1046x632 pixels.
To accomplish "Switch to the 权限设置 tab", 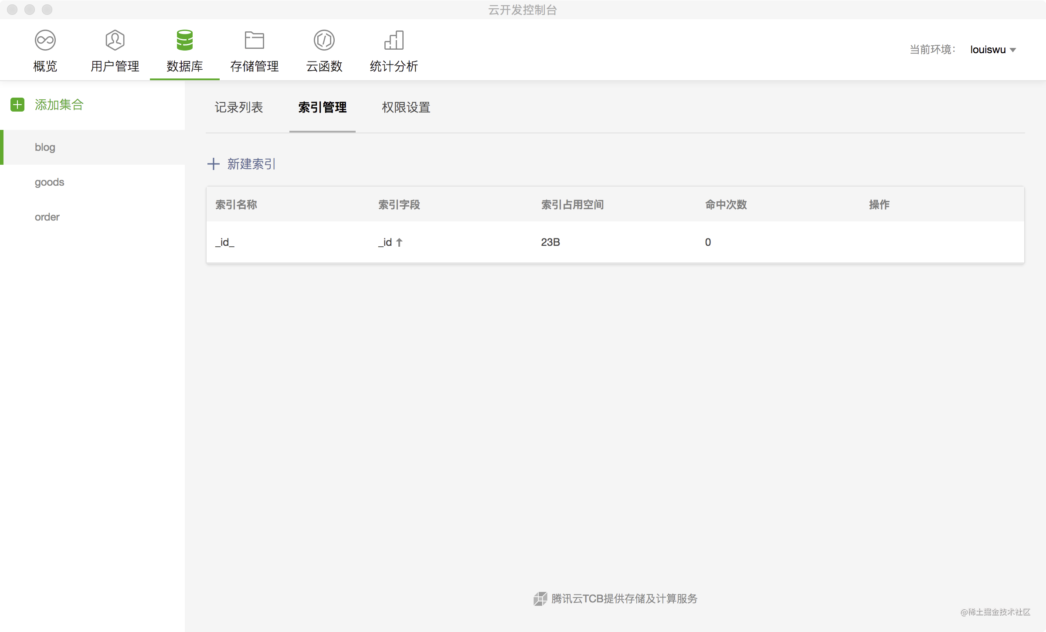I will tap(406, 107).
